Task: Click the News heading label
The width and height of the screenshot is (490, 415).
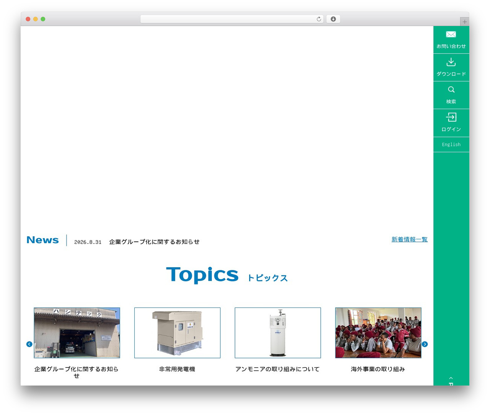Action: (42, 240)
